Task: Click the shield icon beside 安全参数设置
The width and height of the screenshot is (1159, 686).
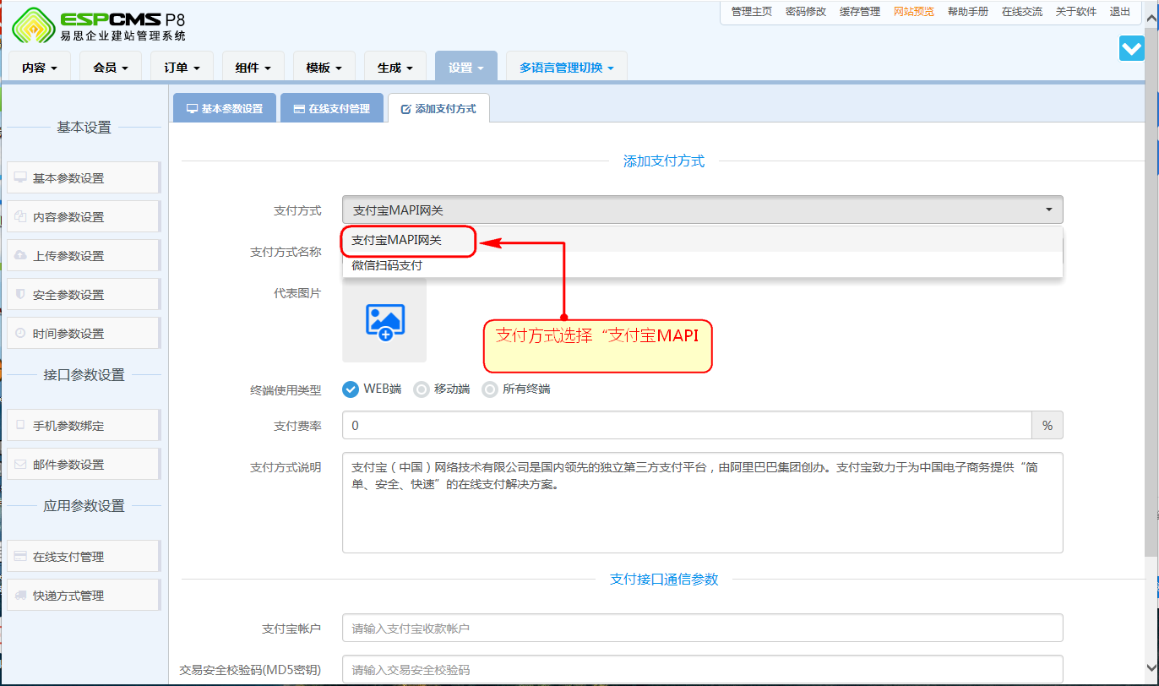Action: (x=20, y=294)
